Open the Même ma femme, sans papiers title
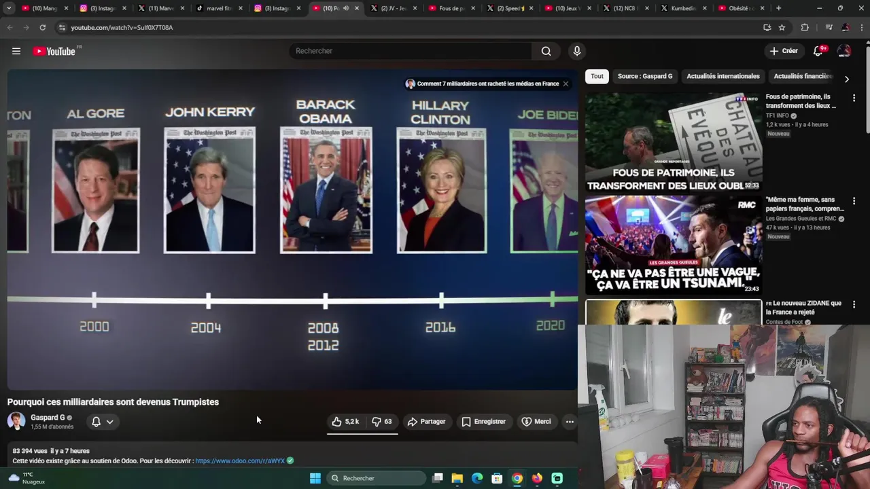This screenshot has width=870, height=489. [x=805, y=204]
